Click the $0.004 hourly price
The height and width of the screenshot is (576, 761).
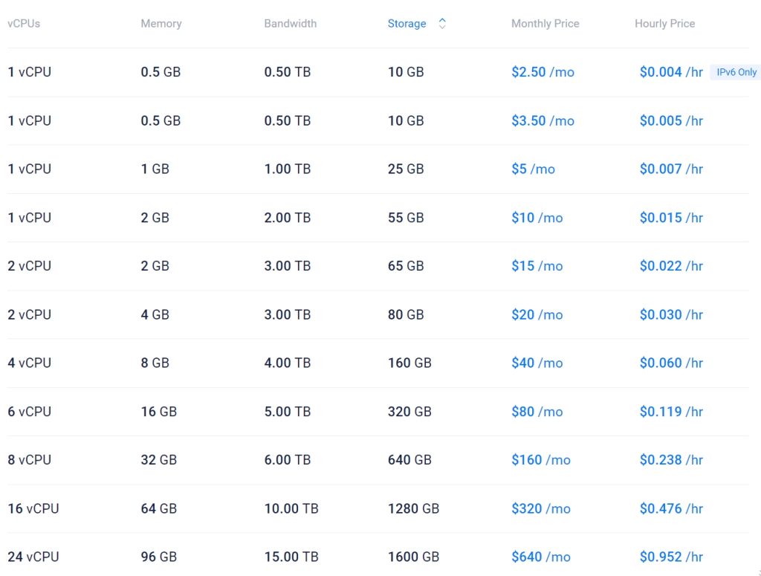671,72
